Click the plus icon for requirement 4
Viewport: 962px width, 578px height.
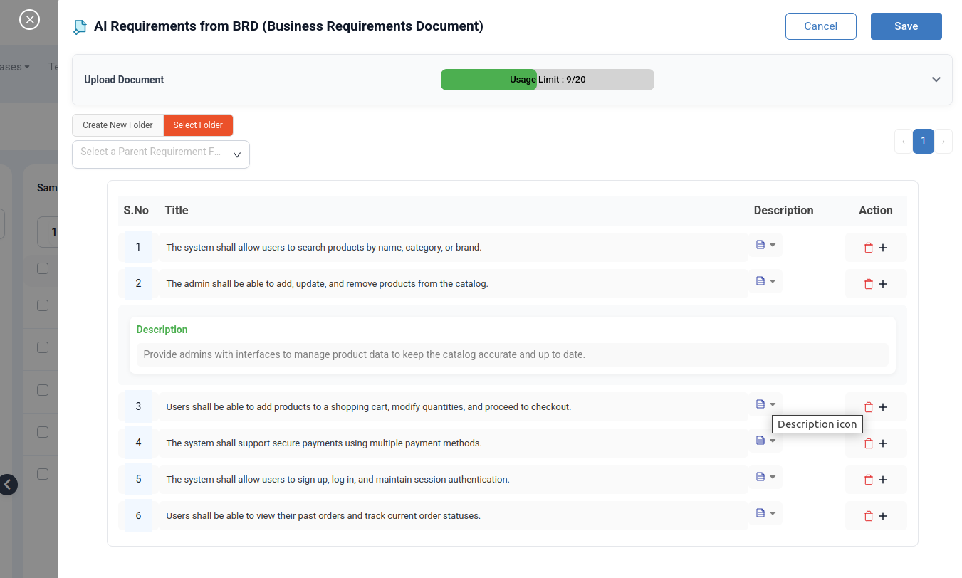pos(883,443)
